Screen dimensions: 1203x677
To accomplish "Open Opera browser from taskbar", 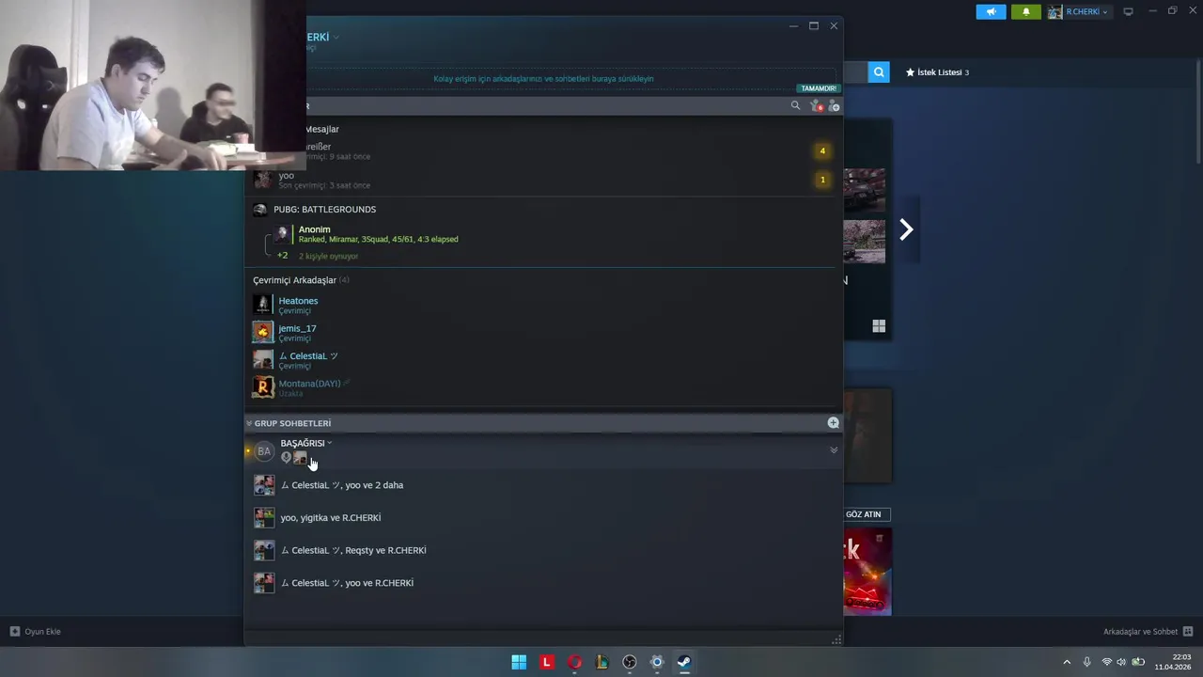I will (x=574, y=662).
